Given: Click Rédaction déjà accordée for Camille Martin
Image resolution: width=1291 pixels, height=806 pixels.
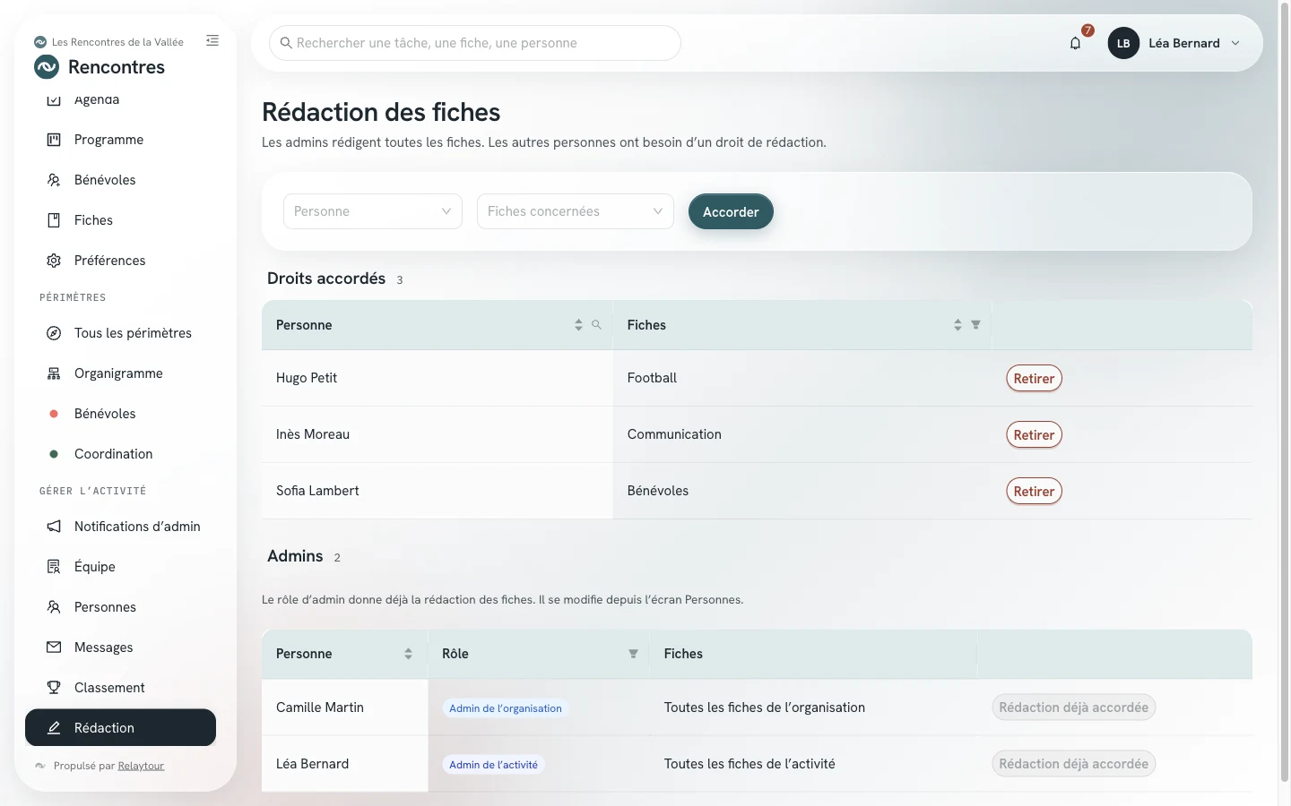Looking at the screenshot, I should (x=1074, y=707).
